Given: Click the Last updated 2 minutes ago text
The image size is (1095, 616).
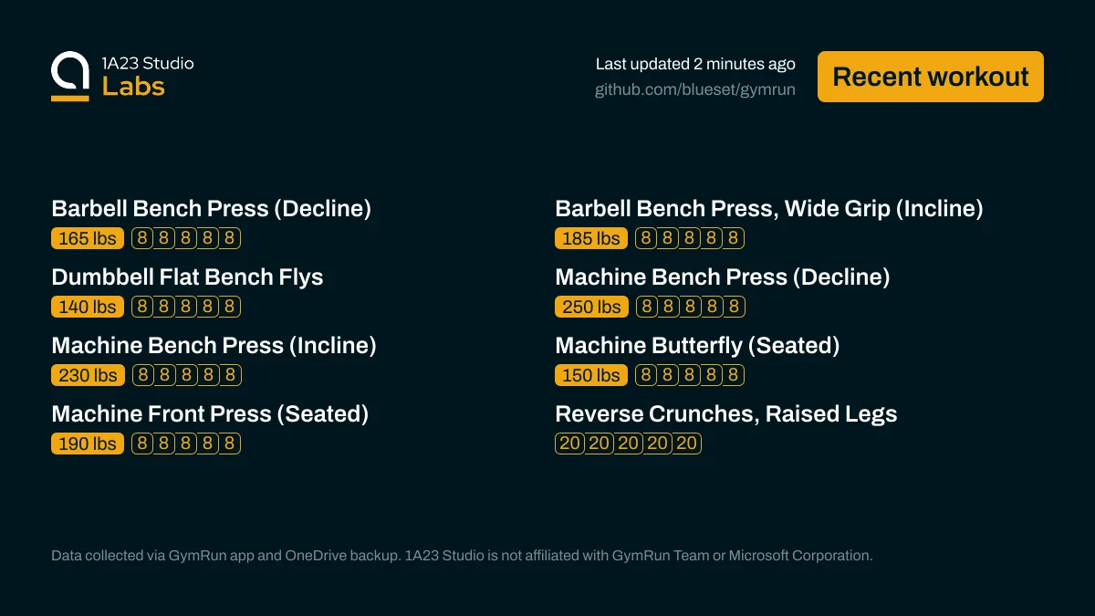Looking at the screenshot, I should (x=695, y=64).
